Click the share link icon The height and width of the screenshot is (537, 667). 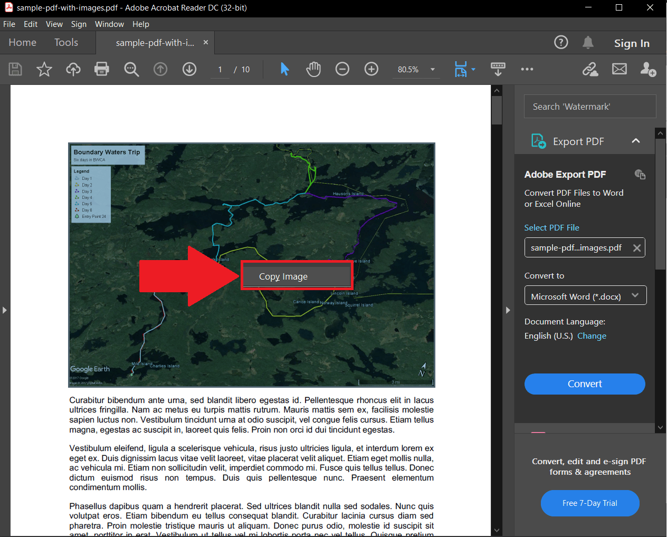pyautogui.click(x=590, y=69)
